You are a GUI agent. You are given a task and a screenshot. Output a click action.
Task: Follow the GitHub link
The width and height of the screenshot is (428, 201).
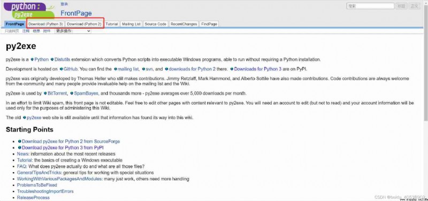tap(71, 69)
